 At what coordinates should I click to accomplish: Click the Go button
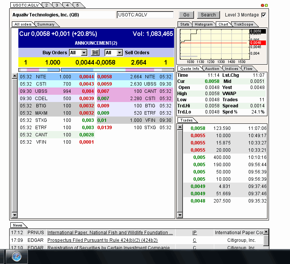tap(186, 15)
